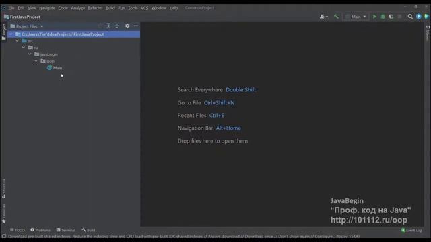Open the Refactor menu
431x242 pixels.
(x=95, y=8)
